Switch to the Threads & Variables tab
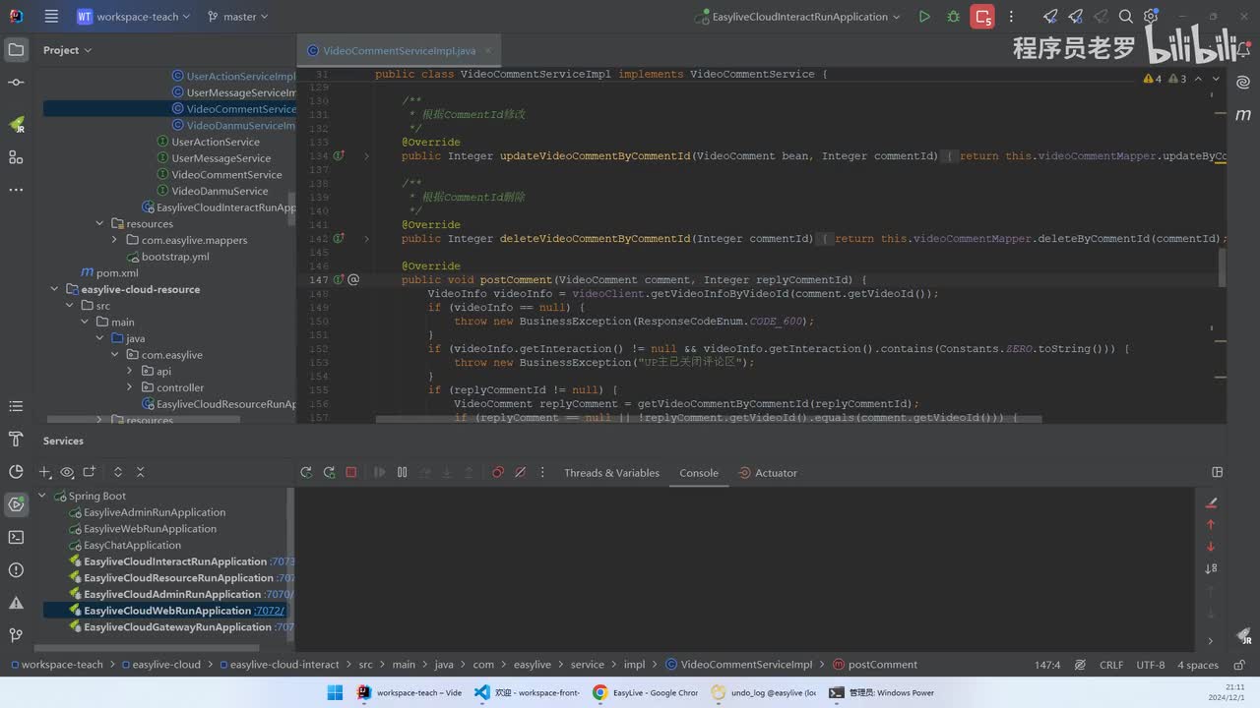Image resolution: width=1260 pixels, height=708 pixels. [611, 473]
